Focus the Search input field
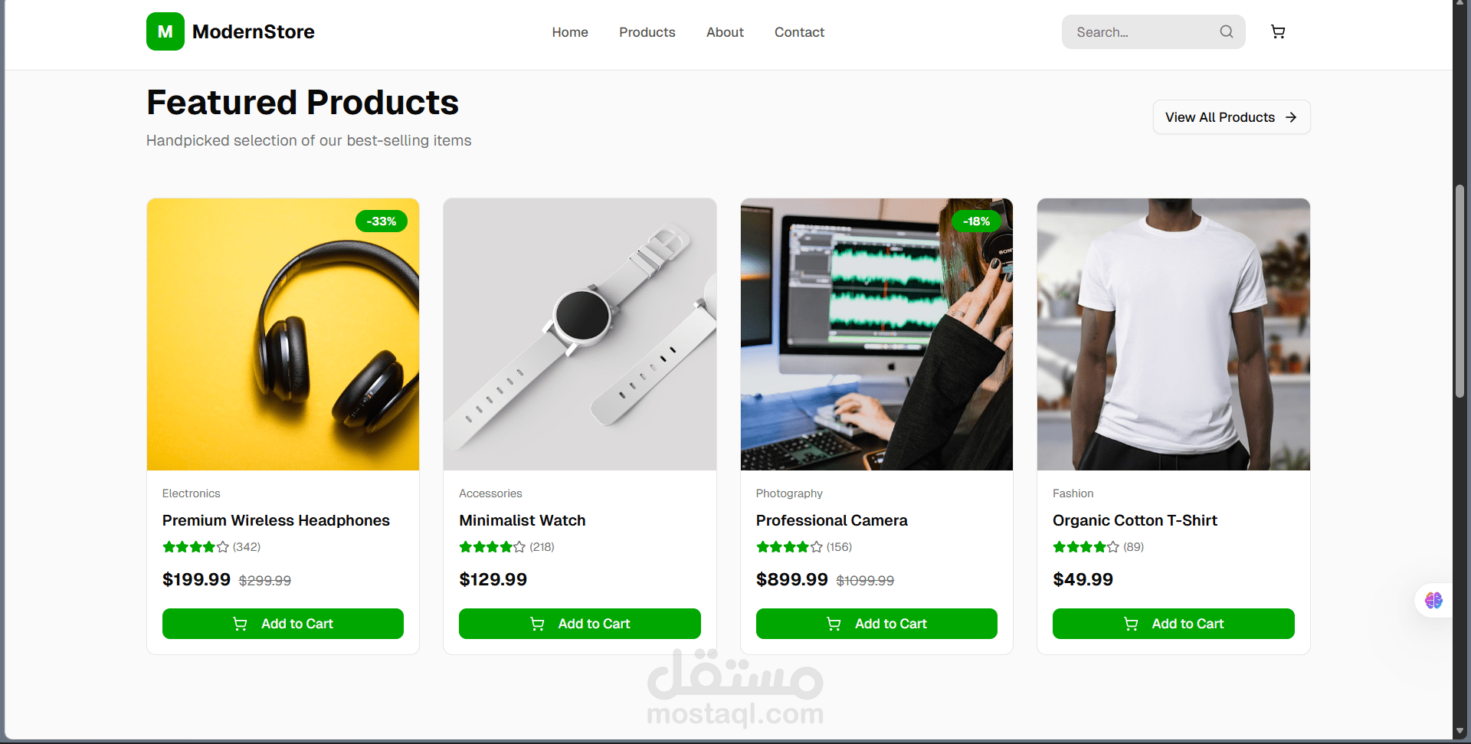The image size is (1471, 744). coord(1142,32)
